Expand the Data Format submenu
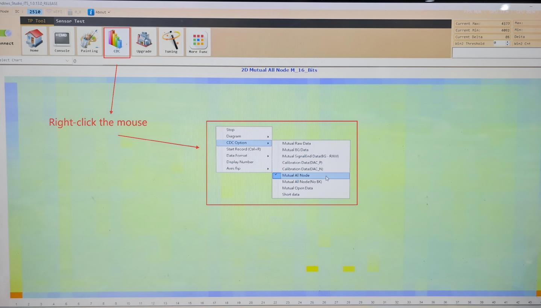541x308 pixels. [244, 156]
